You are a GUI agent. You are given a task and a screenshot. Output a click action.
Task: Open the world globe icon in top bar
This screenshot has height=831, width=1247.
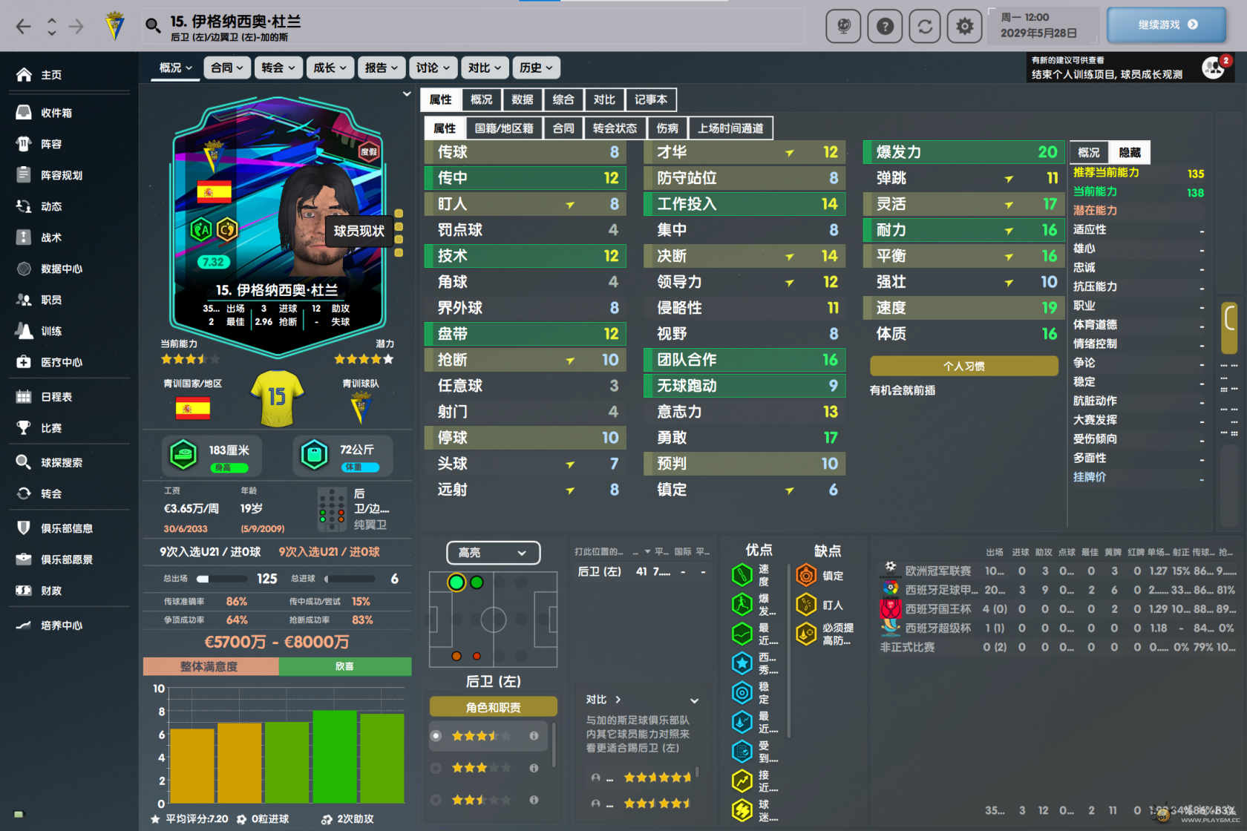pyautogui.click(x=844, y=27)
